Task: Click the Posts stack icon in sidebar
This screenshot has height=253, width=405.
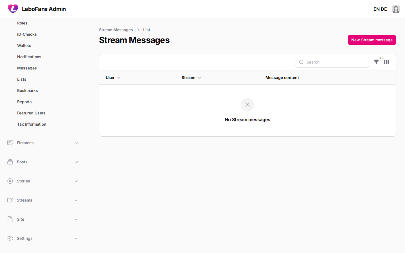Action: [10, 162]
